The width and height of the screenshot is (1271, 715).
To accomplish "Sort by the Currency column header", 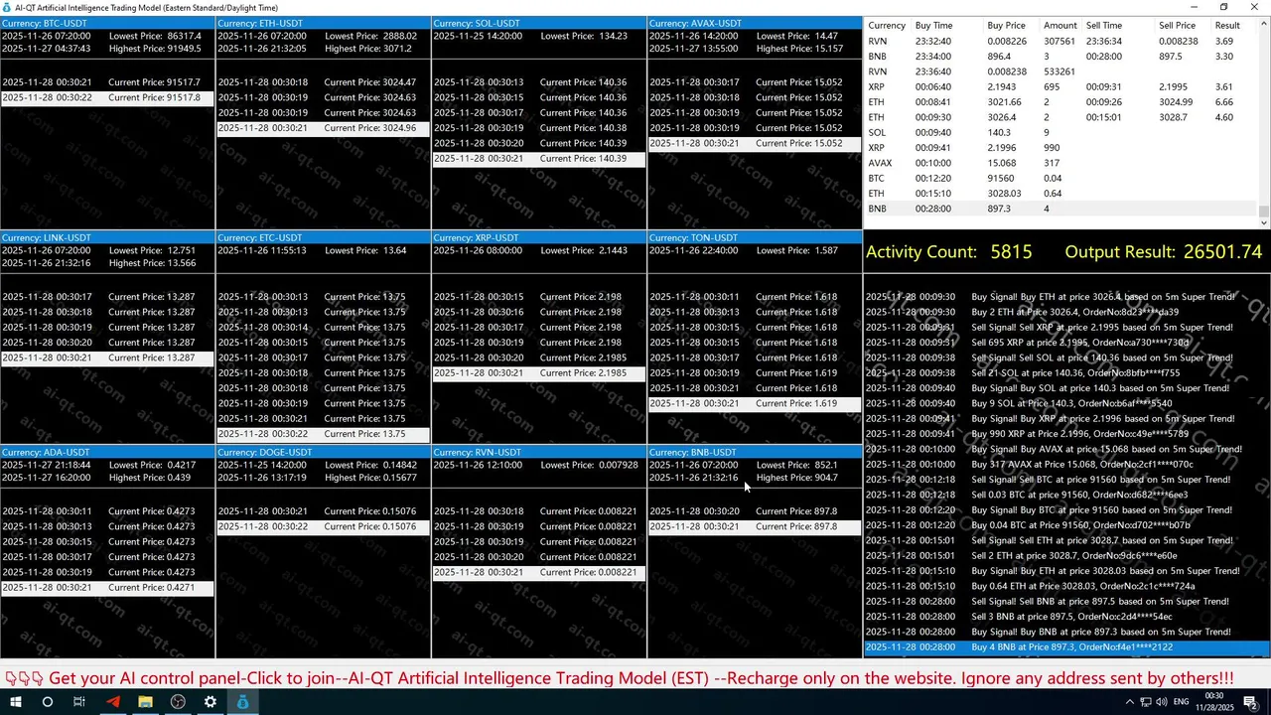I will point(887,26).
